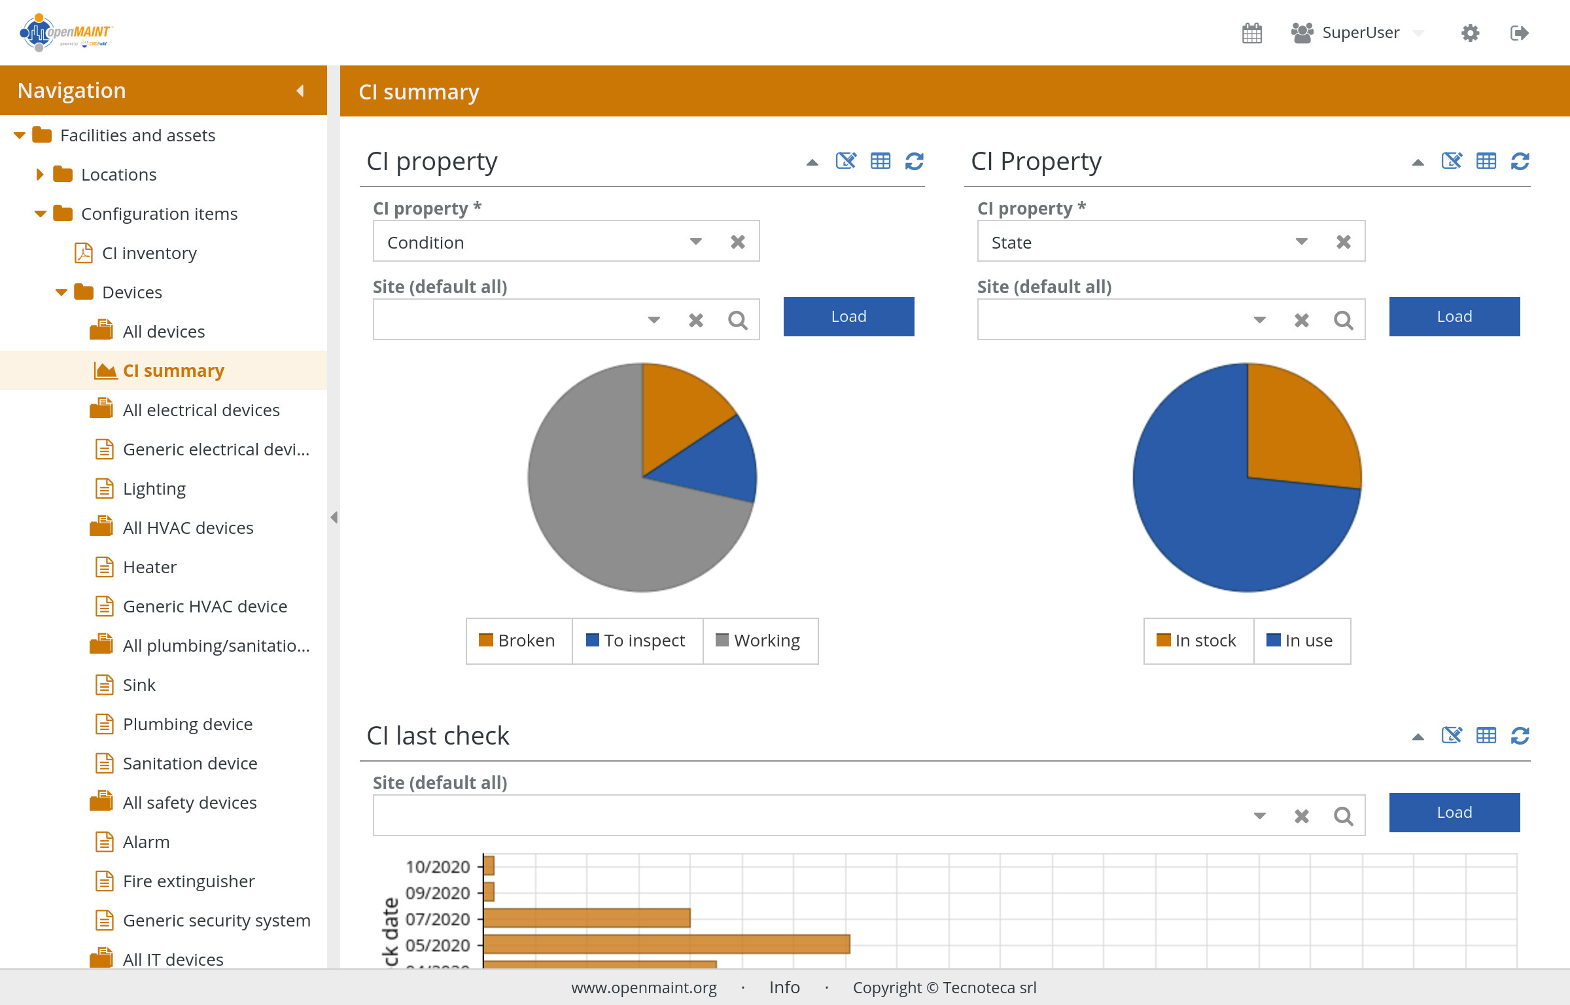
Task: Open the State CI property dropdown
Action: tap(1301, 242)
